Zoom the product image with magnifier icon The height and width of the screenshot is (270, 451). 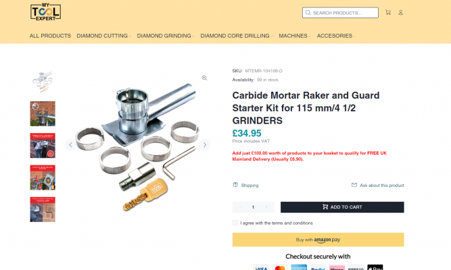click(204, 78)
